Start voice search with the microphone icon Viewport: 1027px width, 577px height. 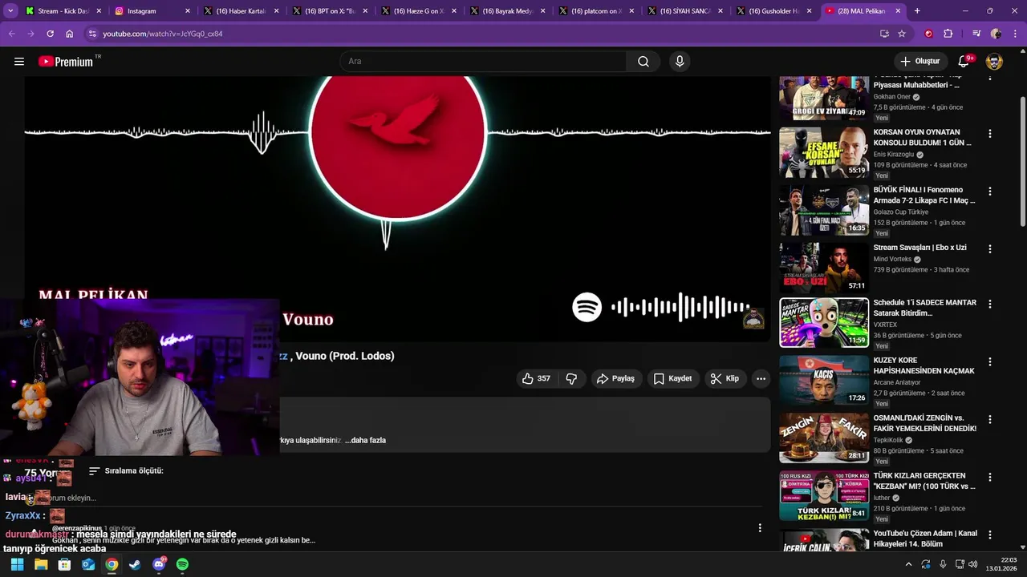pos(680,61)
